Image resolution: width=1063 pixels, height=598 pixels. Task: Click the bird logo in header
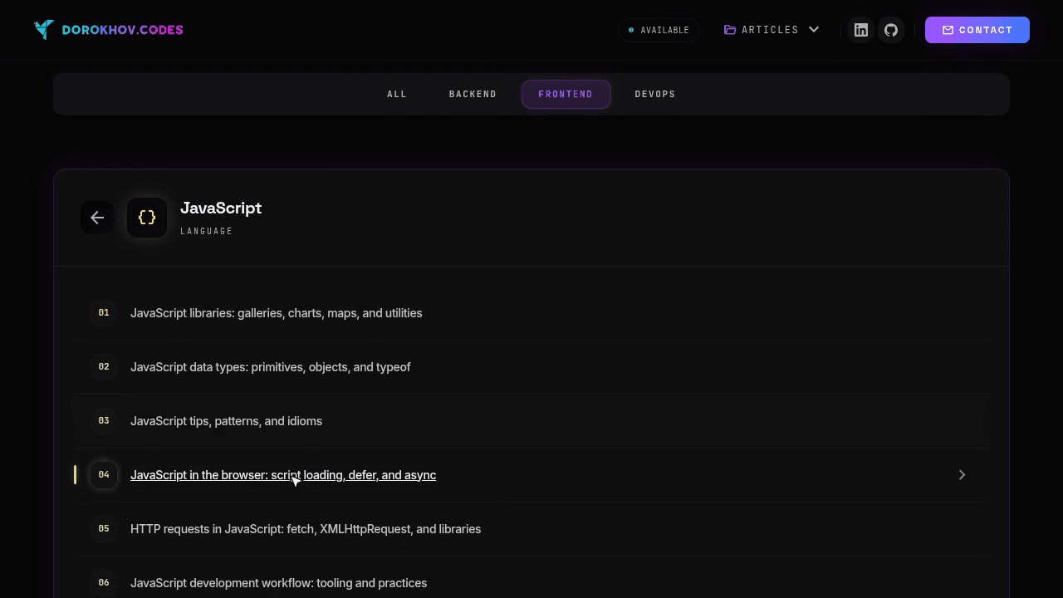44,30
